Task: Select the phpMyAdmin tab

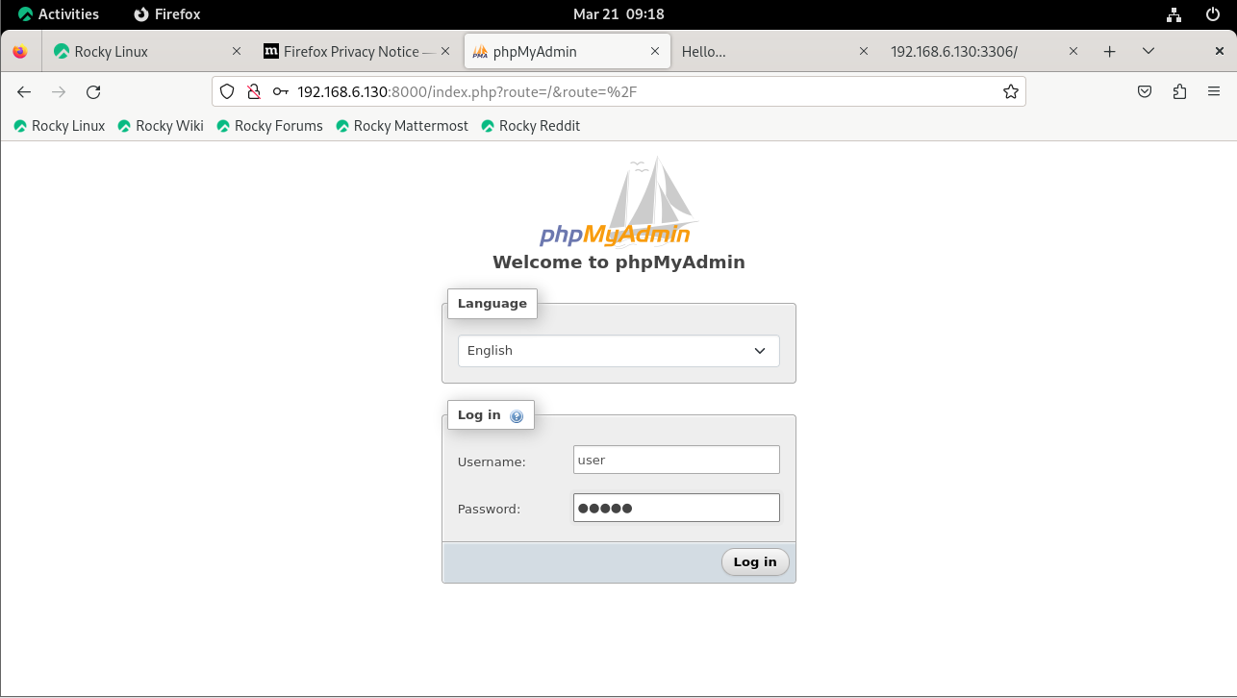Action: [568, 52]
